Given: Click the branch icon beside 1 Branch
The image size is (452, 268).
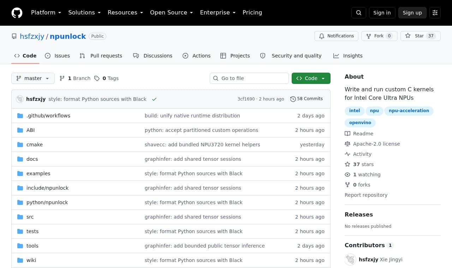Looking at the screenshot, I should 62,78.
